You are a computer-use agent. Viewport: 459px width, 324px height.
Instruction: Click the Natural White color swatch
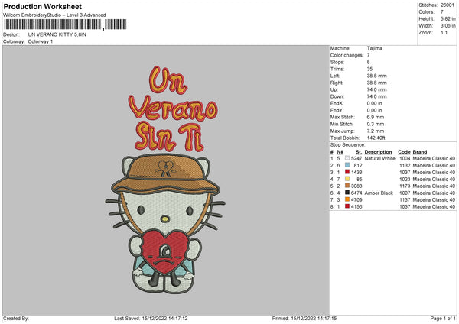click(x=347, y=158)
